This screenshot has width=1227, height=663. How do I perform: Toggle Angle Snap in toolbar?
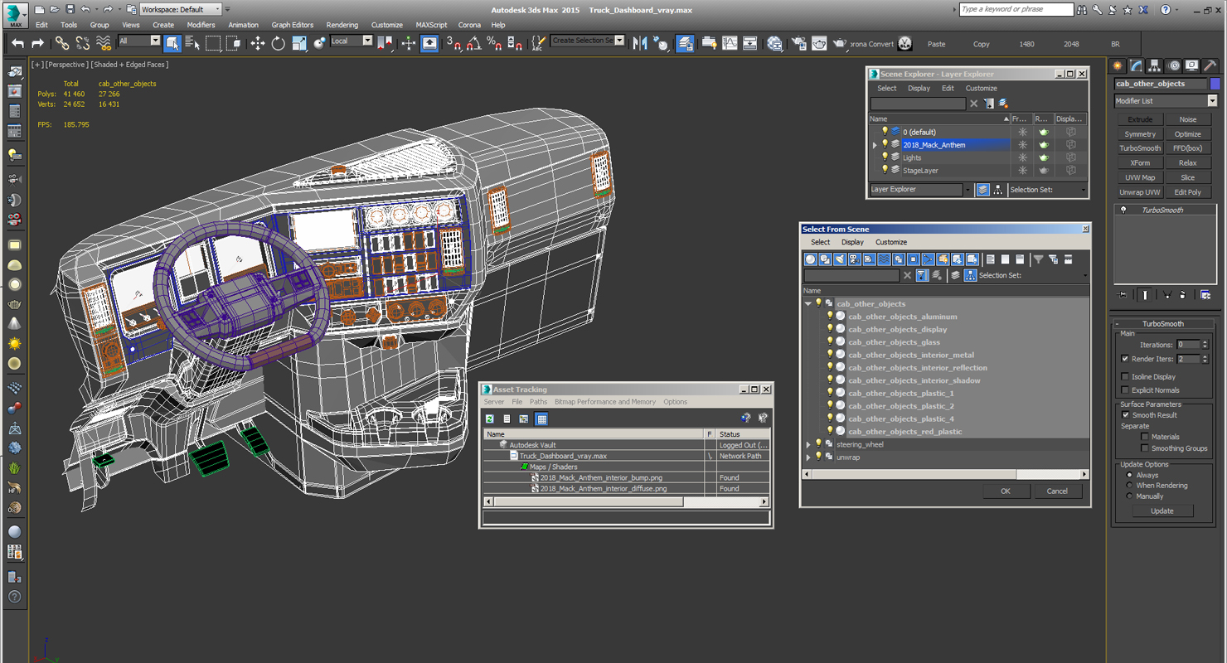[x=473, y=43]
